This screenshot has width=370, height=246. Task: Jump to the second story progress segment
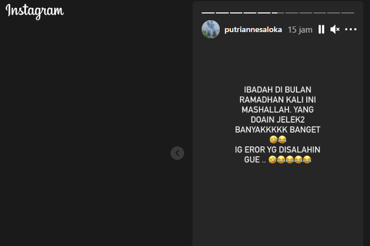(x=222, y=13)
